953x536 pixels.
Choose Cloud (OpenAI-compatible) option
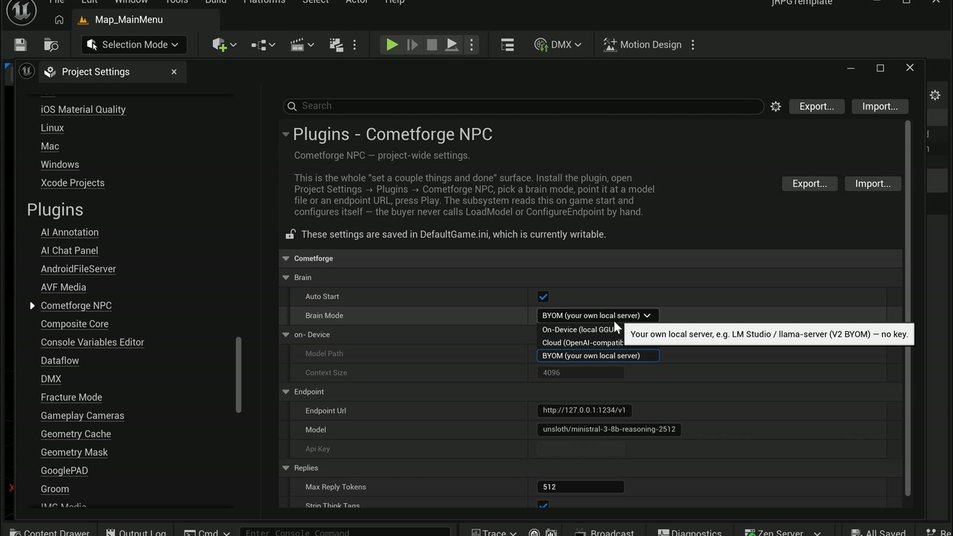point(582,342)
